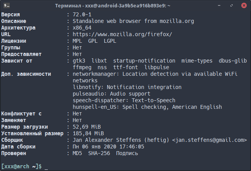Click the installed size 185,84 MiB
Screen dimensions: 251x171
tap(88, 133)
